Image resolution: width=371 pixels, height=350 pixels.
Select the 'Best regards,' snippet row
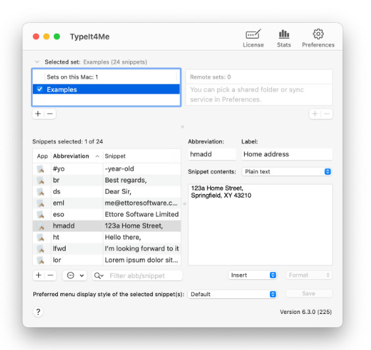[x=107, y=180]
